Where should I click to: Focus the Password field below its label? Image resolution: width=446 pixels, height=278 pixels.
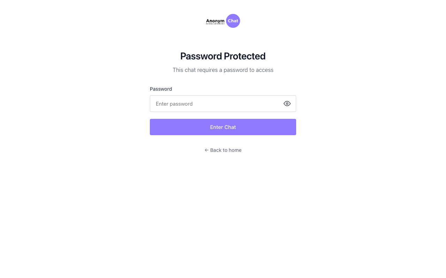[x=216, y=104]
